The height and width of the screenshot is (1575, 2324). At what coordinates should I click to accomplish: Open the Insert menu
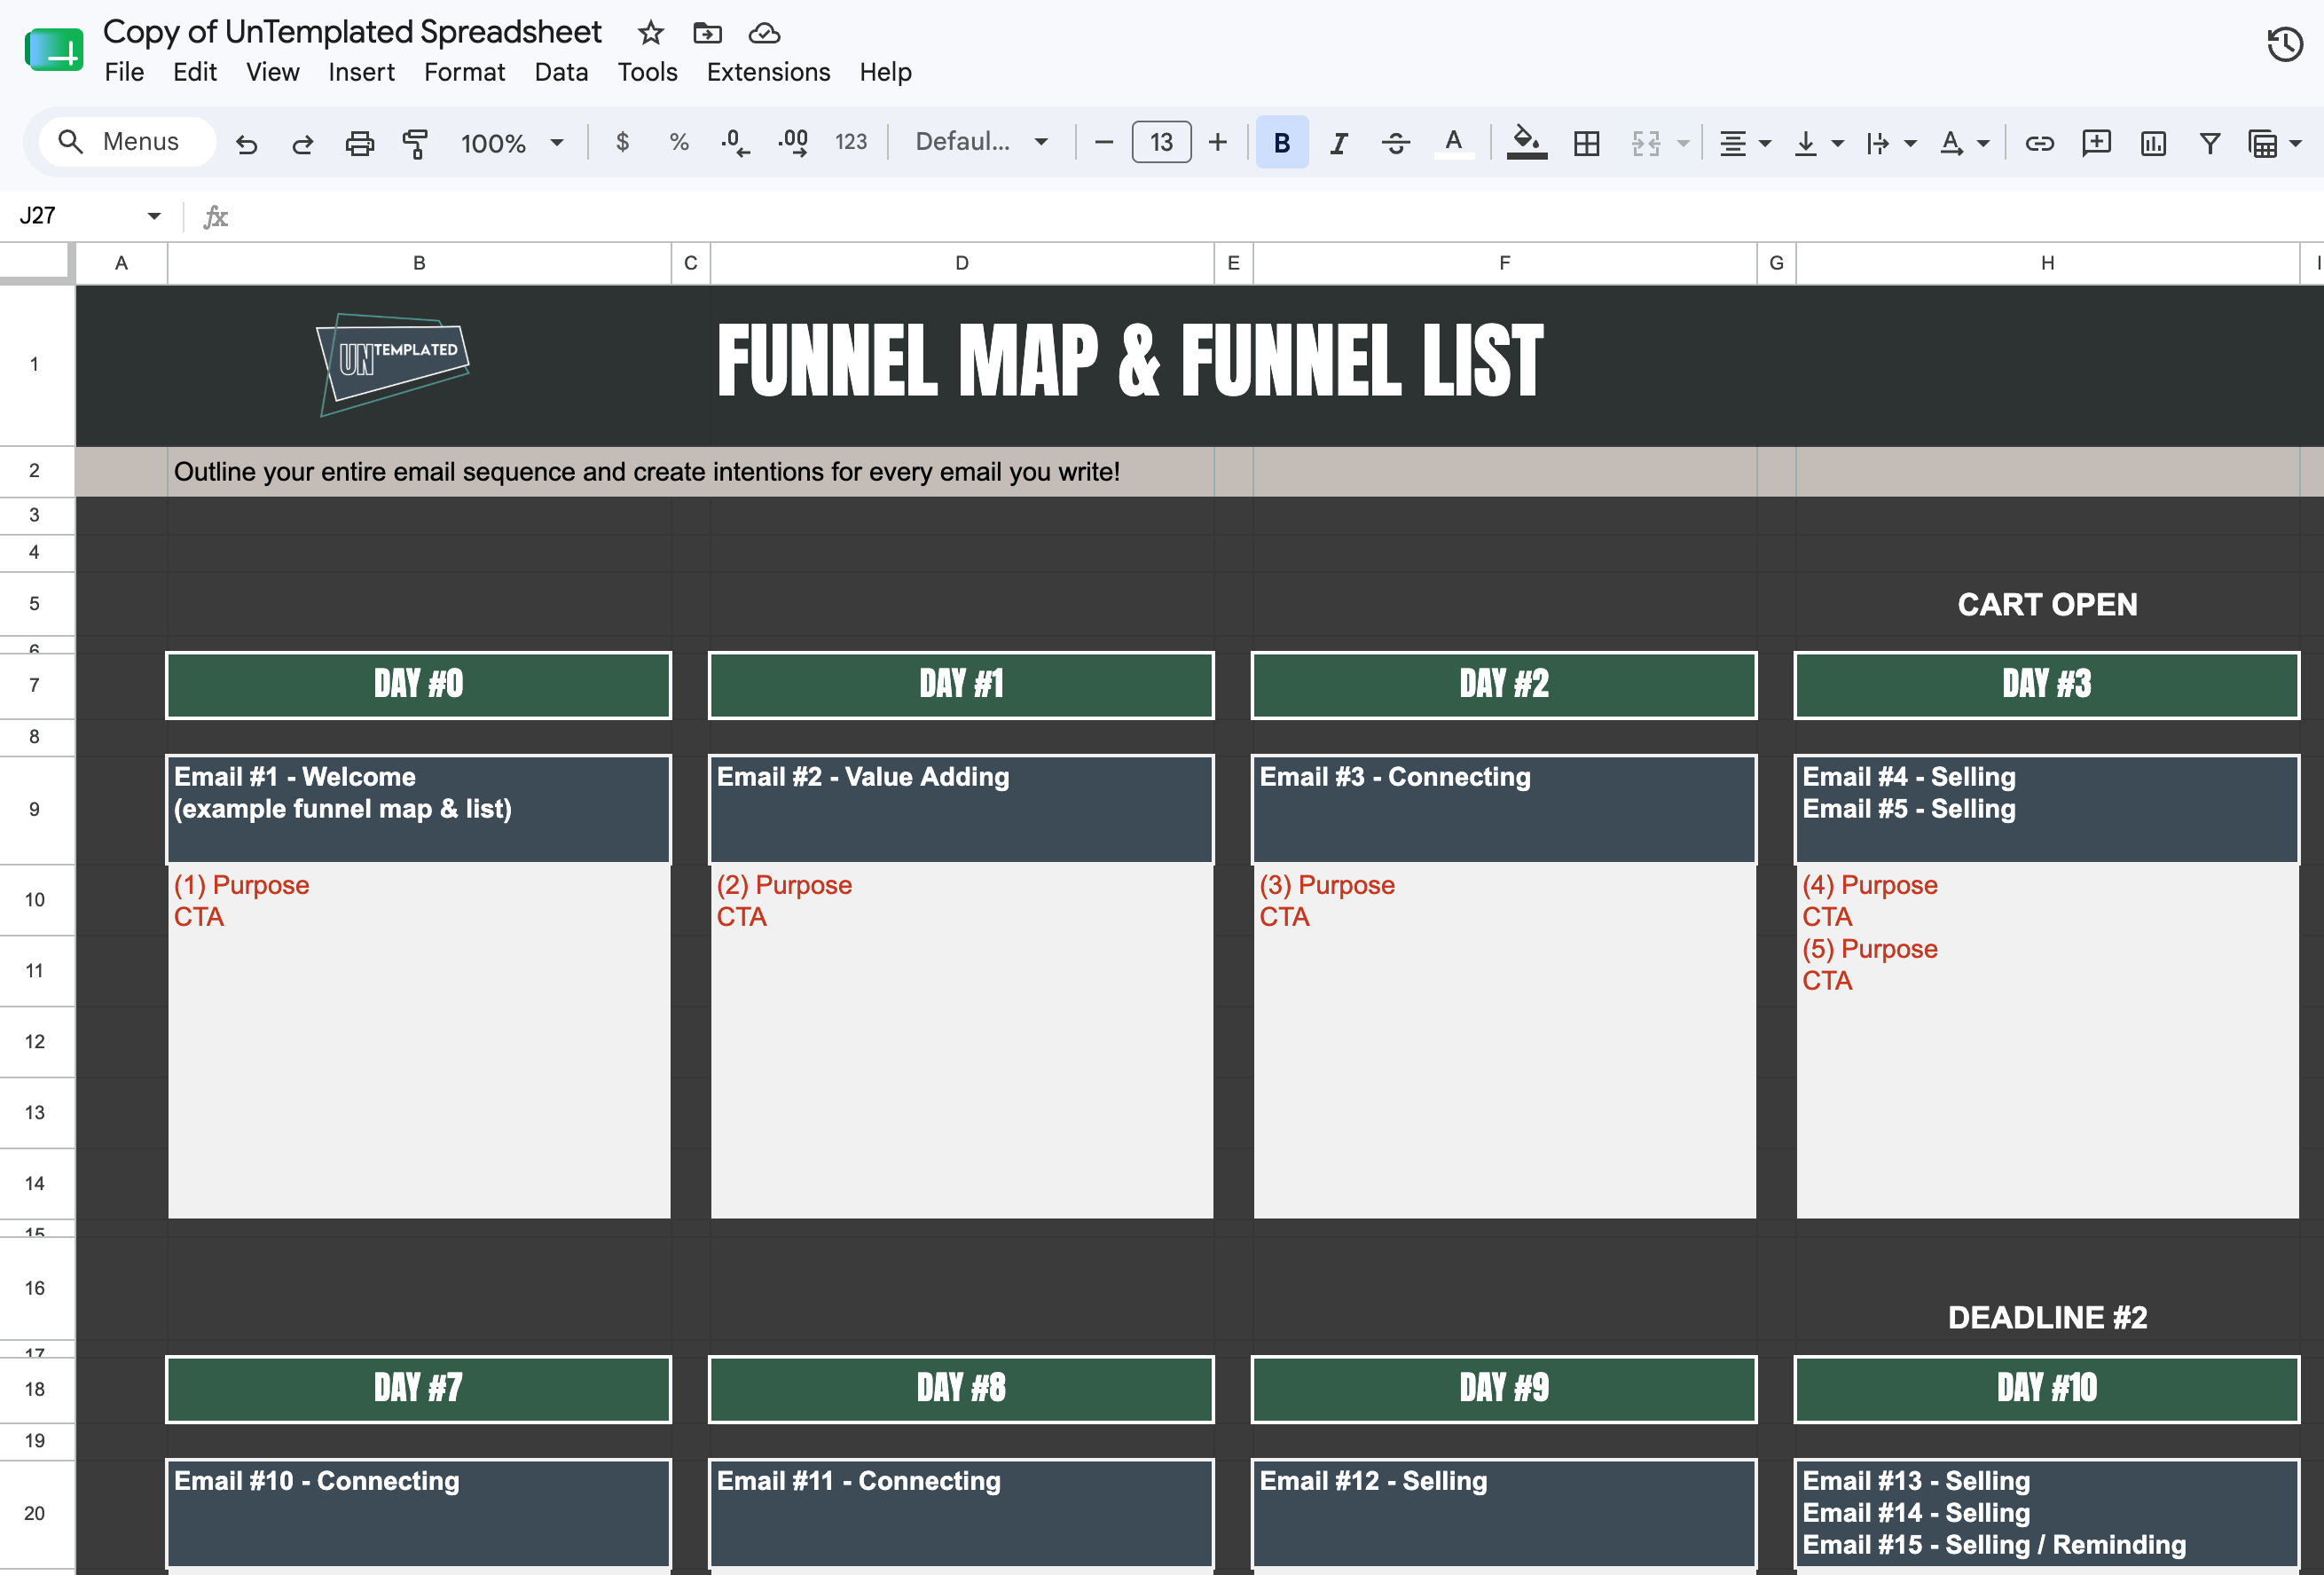[361, 72]
